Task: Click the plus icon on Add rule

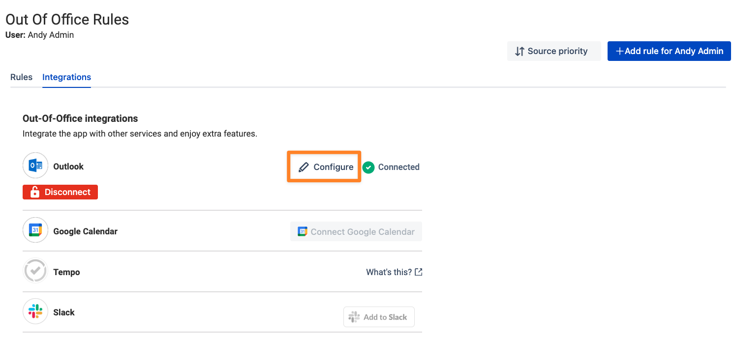Action: click(620, 51)
